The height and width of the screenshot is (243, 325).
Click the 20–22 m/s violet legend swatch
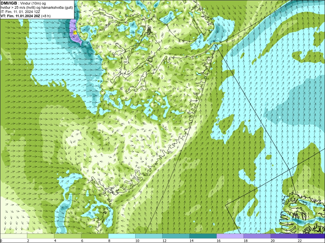pyautogui.click(x=284, y=236)
